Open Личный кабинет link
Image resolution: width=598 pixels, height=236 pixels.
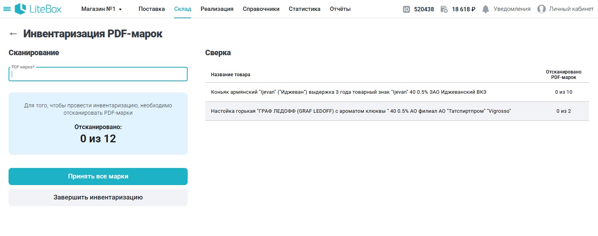coord(571,9)
